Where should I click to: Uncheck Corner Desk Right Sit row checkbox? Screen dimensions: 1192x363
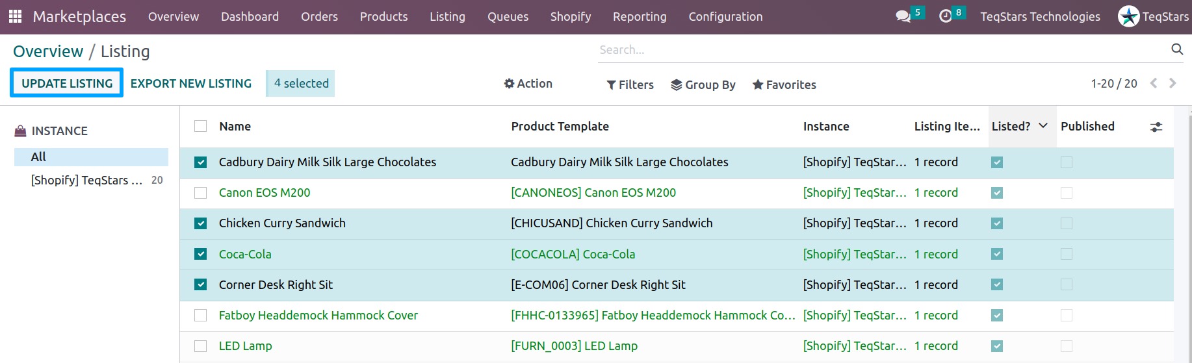[200, 284]
